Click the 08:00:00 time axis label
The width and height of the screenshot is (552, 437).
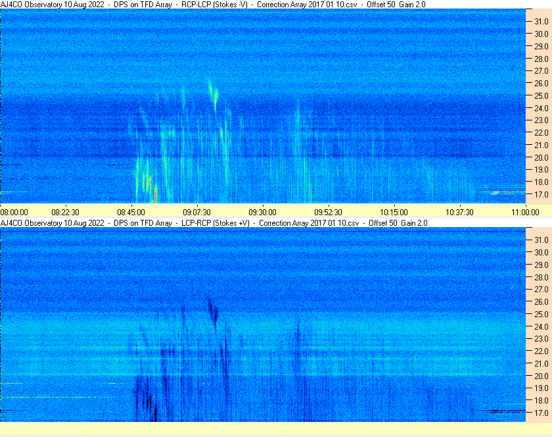point(14,213)
